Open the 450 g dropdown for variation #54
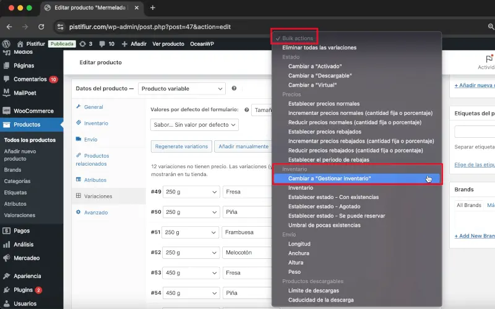The width and height of the screenshot is (495, 309). click(191, 293)
